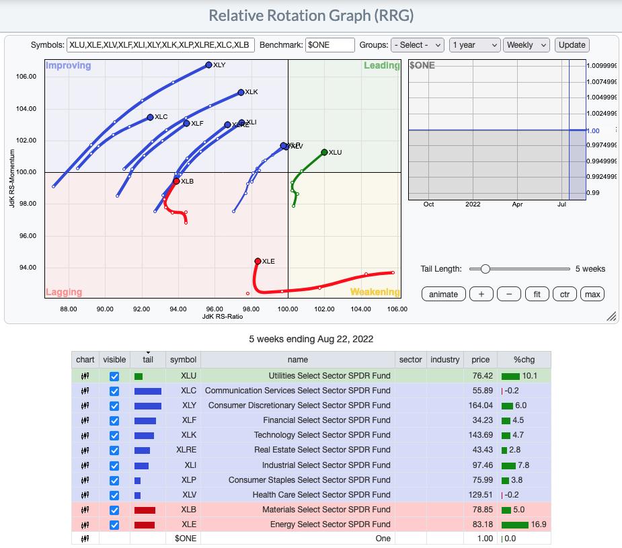Sort table by industry column header

click(x=444, y=360)
